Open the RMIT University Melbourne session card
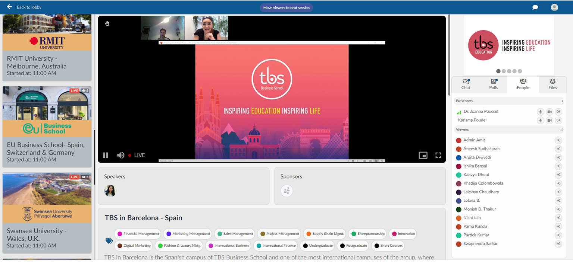Image resolution: width=573 pixels, height=262 pixels. point(47,47)
